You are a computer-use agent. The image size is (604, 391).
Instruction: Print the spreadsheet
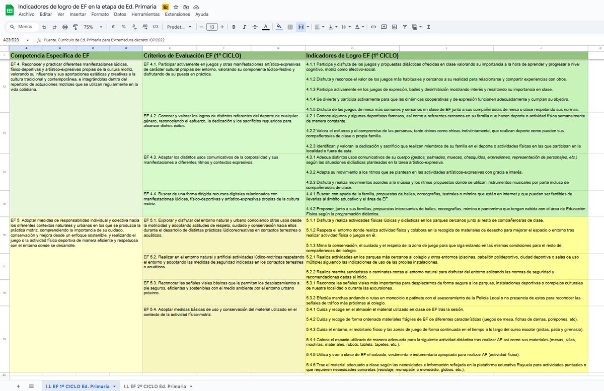64,27
